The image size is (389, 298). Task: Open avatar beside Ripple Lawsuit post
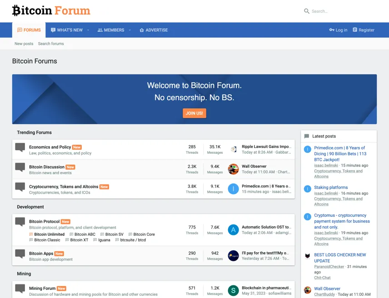coord(233,149)
